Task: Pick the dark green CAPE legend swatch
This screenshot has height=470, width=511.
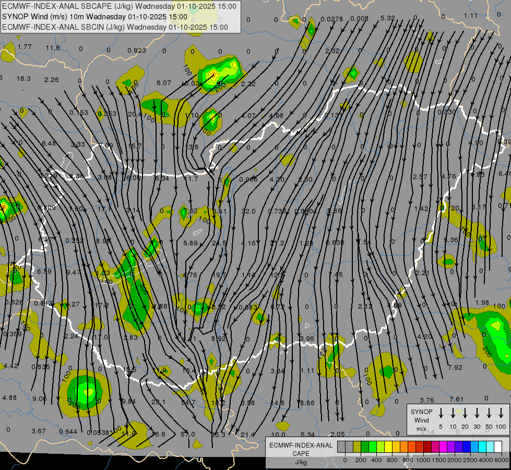Action: click(365, 446)
